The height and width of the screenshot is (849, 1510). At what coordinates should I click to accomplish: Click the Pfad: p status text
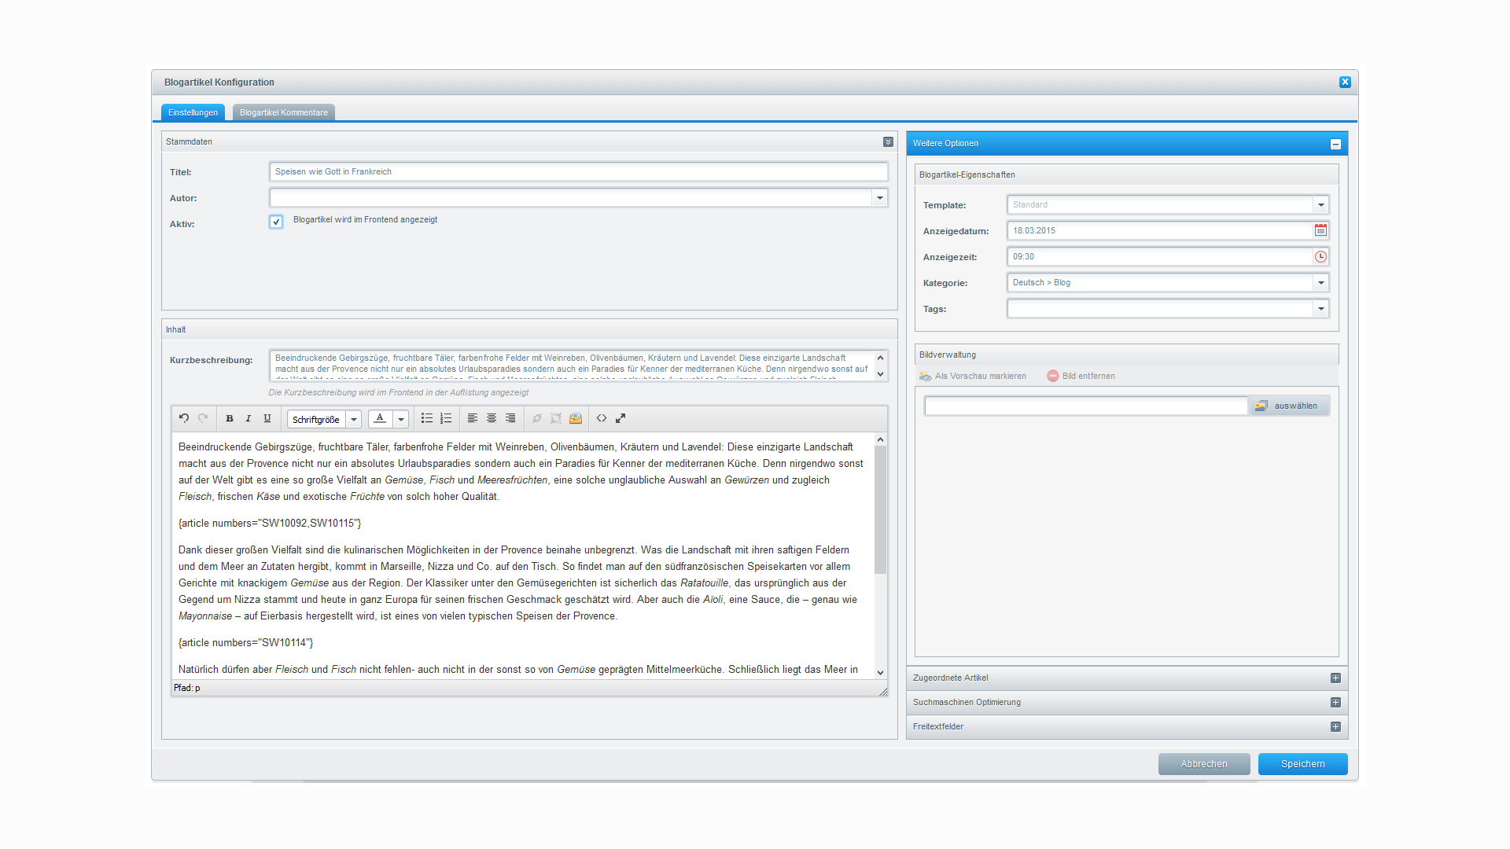tap(187, 688)
